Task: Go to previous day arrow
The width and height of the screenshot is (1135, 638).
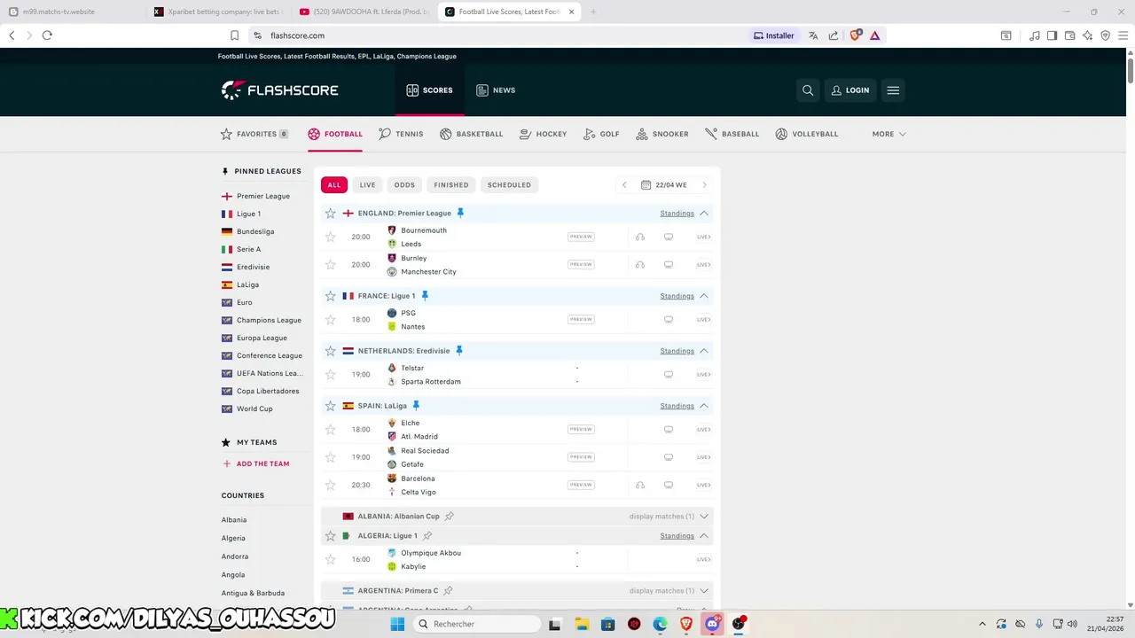Action: (x=624, y=185)
